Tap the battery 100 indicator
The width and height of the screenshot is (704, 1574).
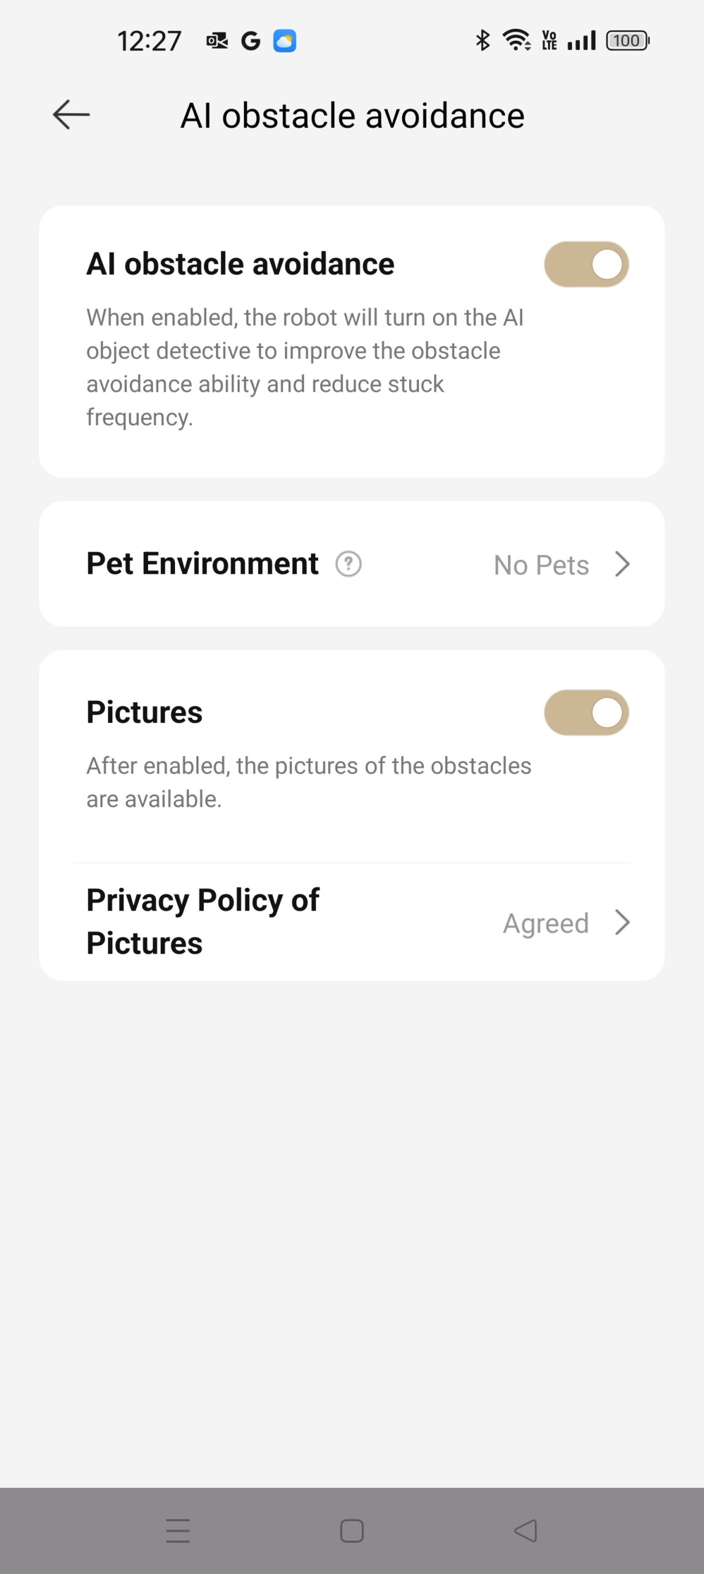click(627, 41)
